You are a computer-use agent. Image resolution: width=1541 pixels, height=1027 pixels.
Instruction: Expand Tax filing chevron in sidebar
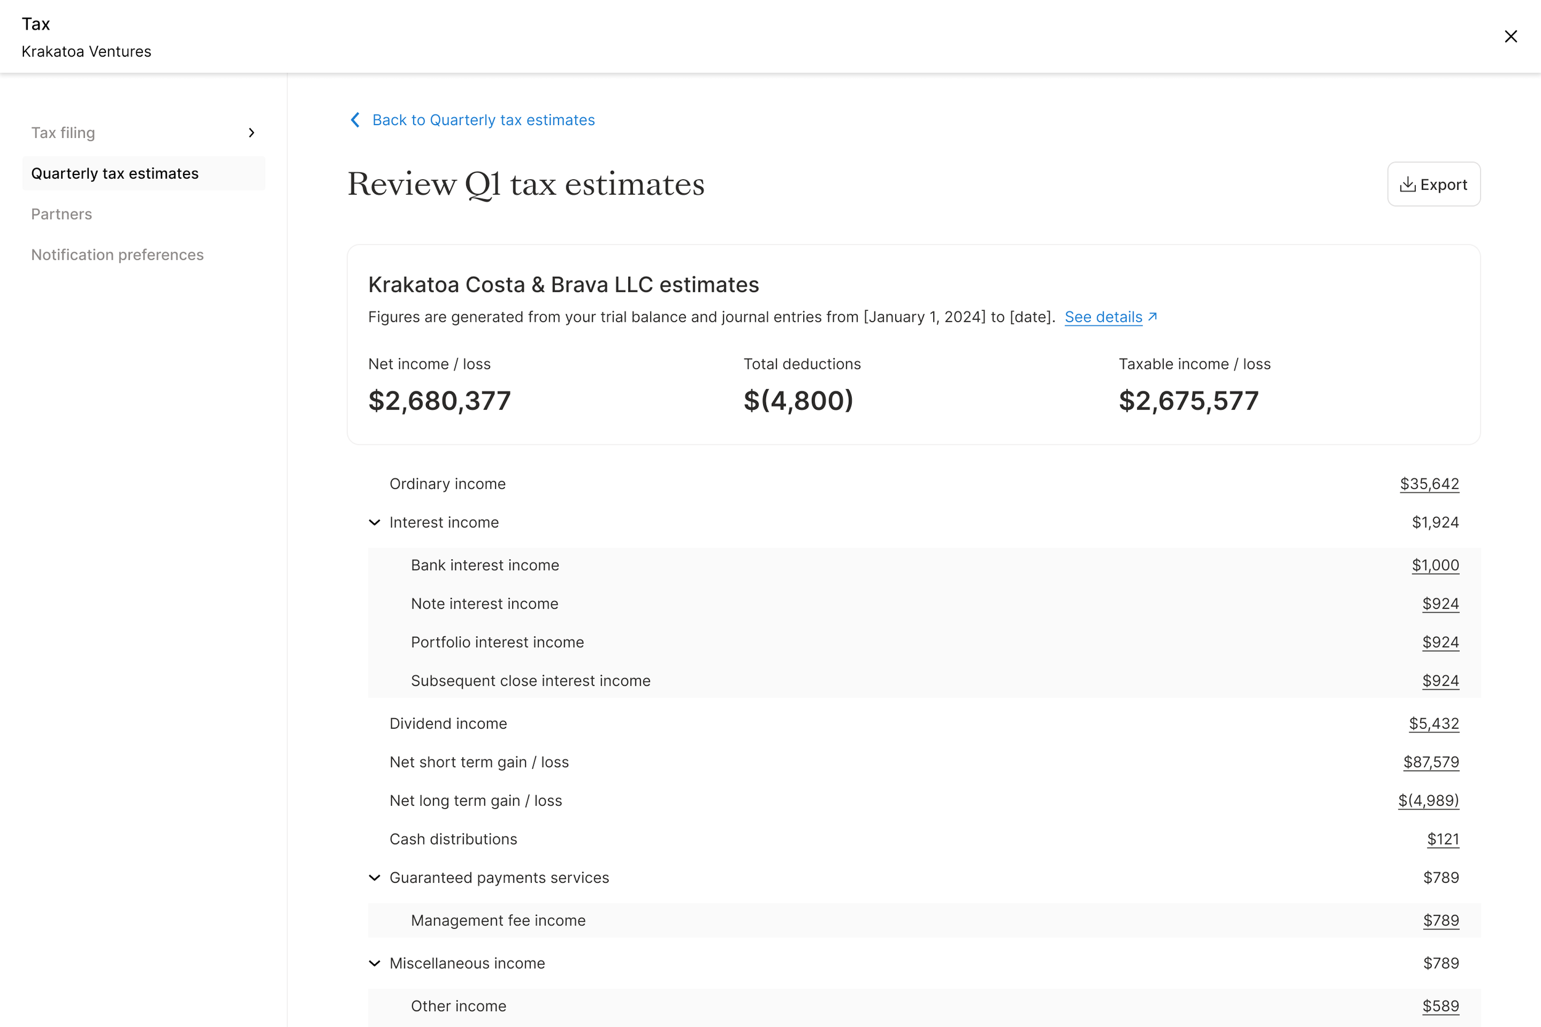click(x=251, y=133)
